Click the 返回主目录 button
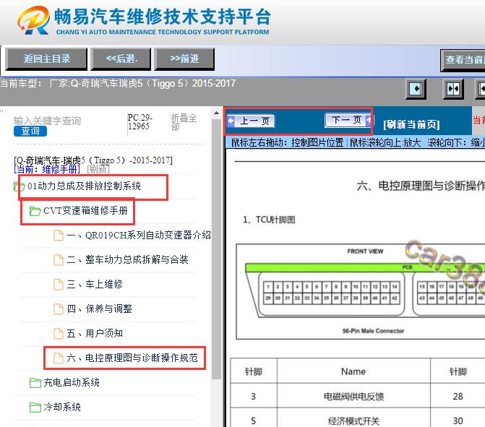The height and width of the screenshot is (427, 485). click(x=46, y=59)
